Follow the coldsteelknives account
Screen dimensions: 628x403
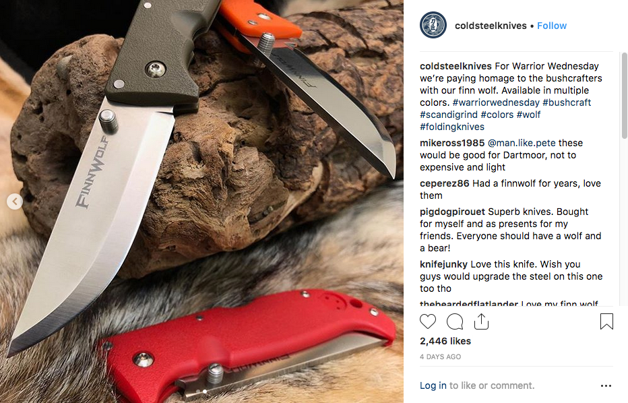coord(551,26)
